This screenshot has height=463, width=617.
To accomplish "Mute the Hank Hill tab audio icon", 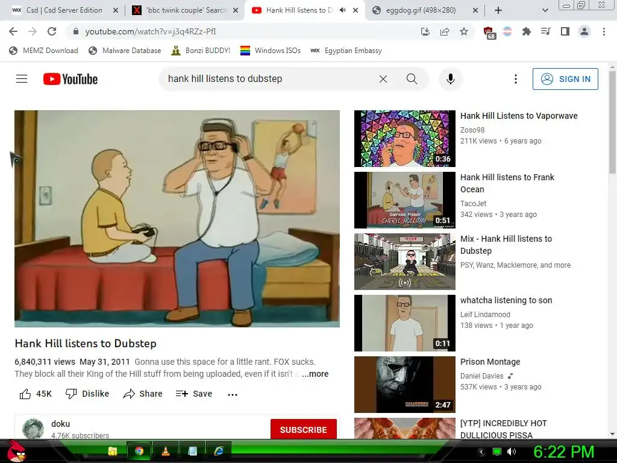I will (x=343, y=10).
